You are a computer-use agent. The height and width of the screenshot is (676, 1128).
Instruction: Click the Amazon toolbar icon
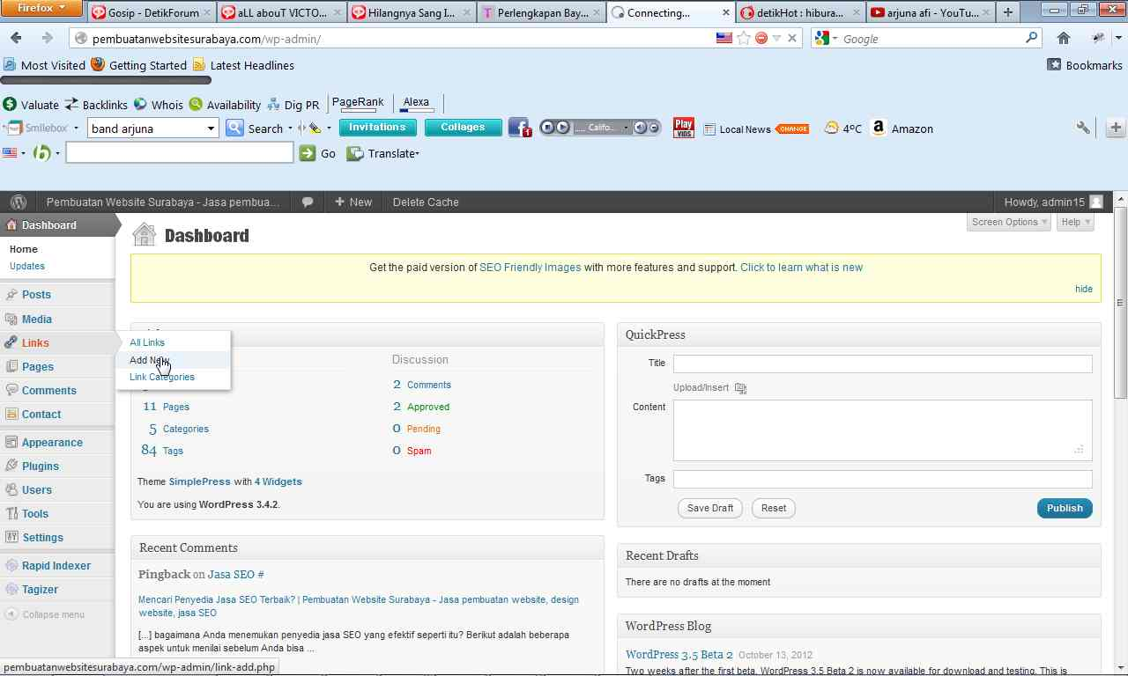pos(879,129)
